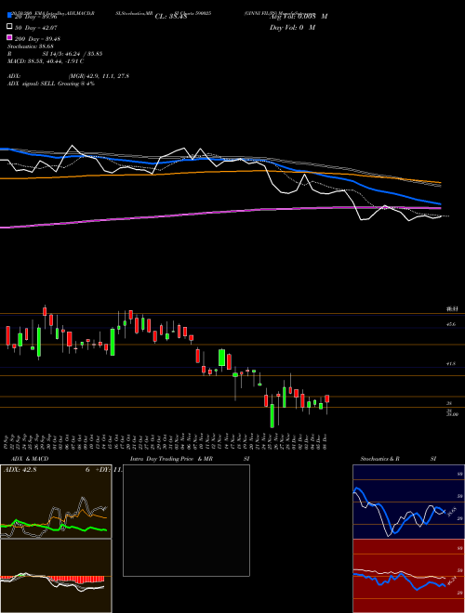Select the 'Stochastics: 38.68' reading
The width and height of the screenshot is (465, 613).
click(x=31, y=46)
